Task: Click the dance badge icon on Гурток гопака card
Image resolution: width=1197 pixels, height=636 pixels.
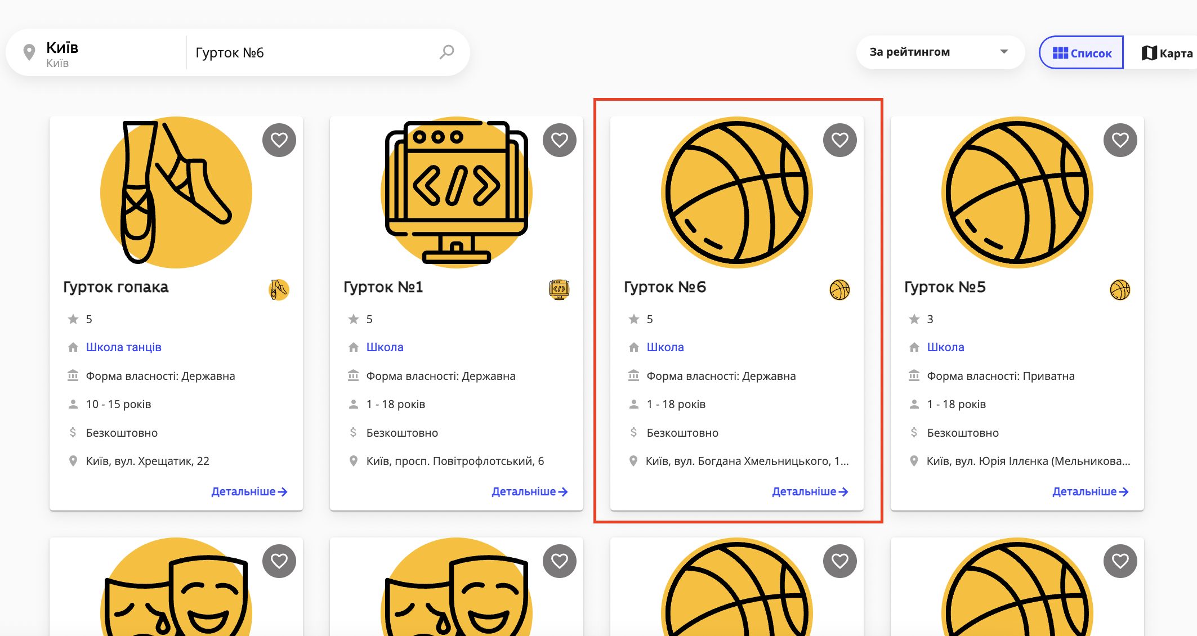Action: pos(278,289)
